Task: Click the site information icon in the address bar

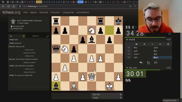Action: 20,6
